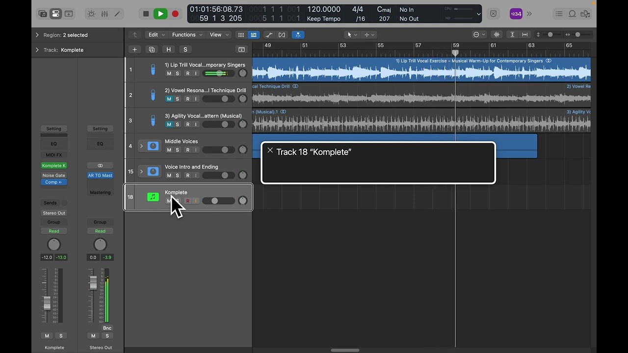Open the View menu in tracks area
This screenshot has height=353, width=628.
tap(219, 35)
